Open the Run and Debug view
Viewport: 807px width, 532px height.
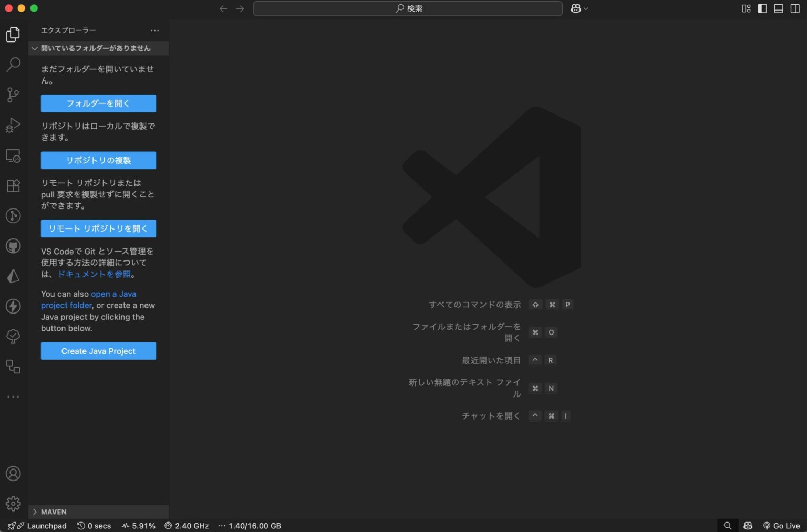tap(13, 125)
